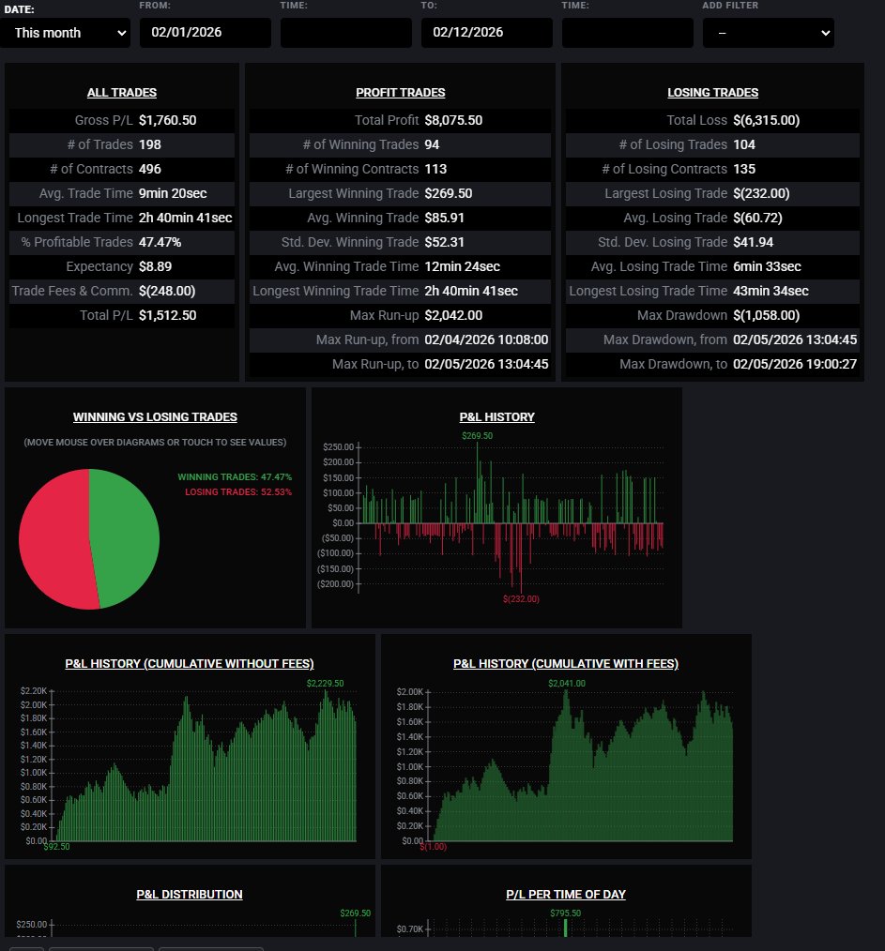Click Trade Fees & Comm. value $(248.00)

167,291
